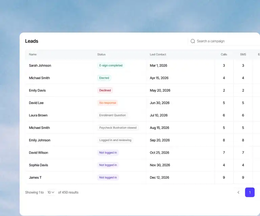The image size is (260, 216).
Task: Open lead Sophia Davis
Action: [39, 165]
